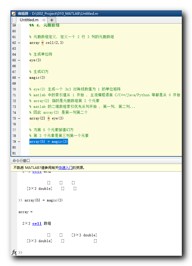The width and height of the screenshot is (192, 266).
Task: Click '[3×3 double]' in the top row of the last output
Action: 84,235
